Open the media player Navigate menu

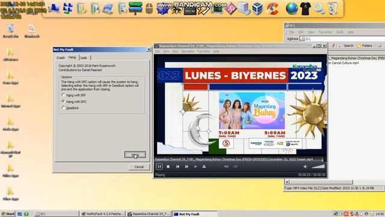pos(188,51)
